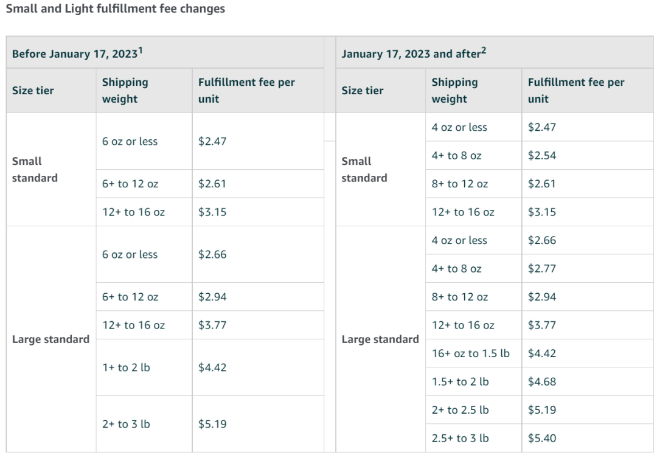This screenshot has width=657, height=455.
Task: Click the 'Large standard' label in right table
Action: tap(380, 339)
